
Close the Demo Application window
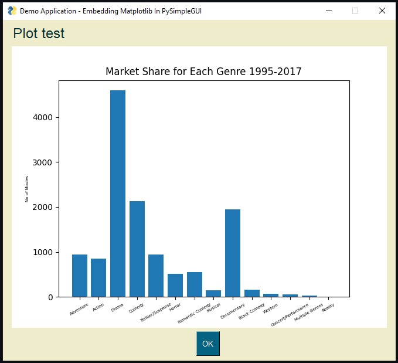pyautogui.click(x=382, y=11)
